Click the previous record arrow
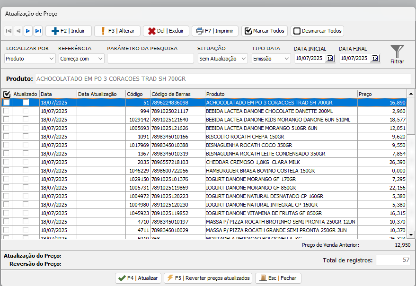Image resolution: width=416 pixels, height=286 pixels. coord(18,31)
